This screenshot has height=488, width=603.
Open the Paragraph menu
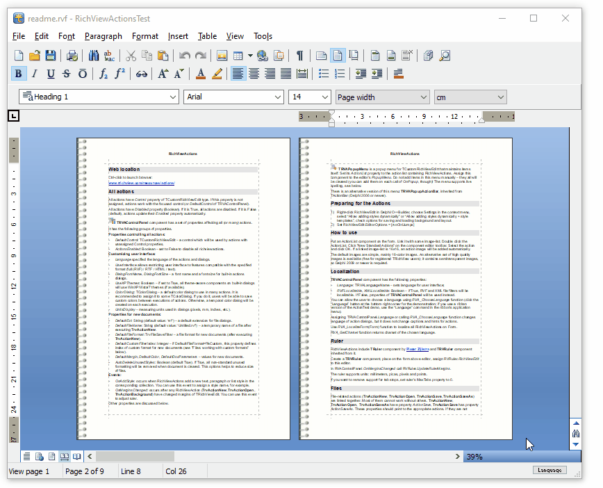104,36
